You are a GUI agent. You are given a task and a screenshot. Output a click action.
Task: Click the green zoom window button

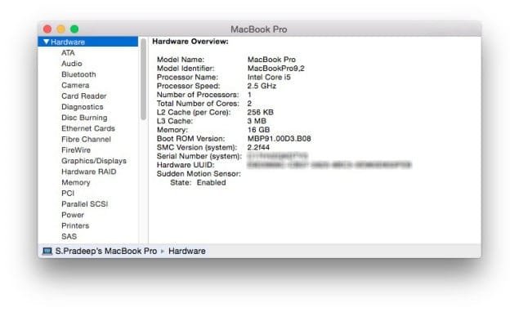click(x=74, y=29)
